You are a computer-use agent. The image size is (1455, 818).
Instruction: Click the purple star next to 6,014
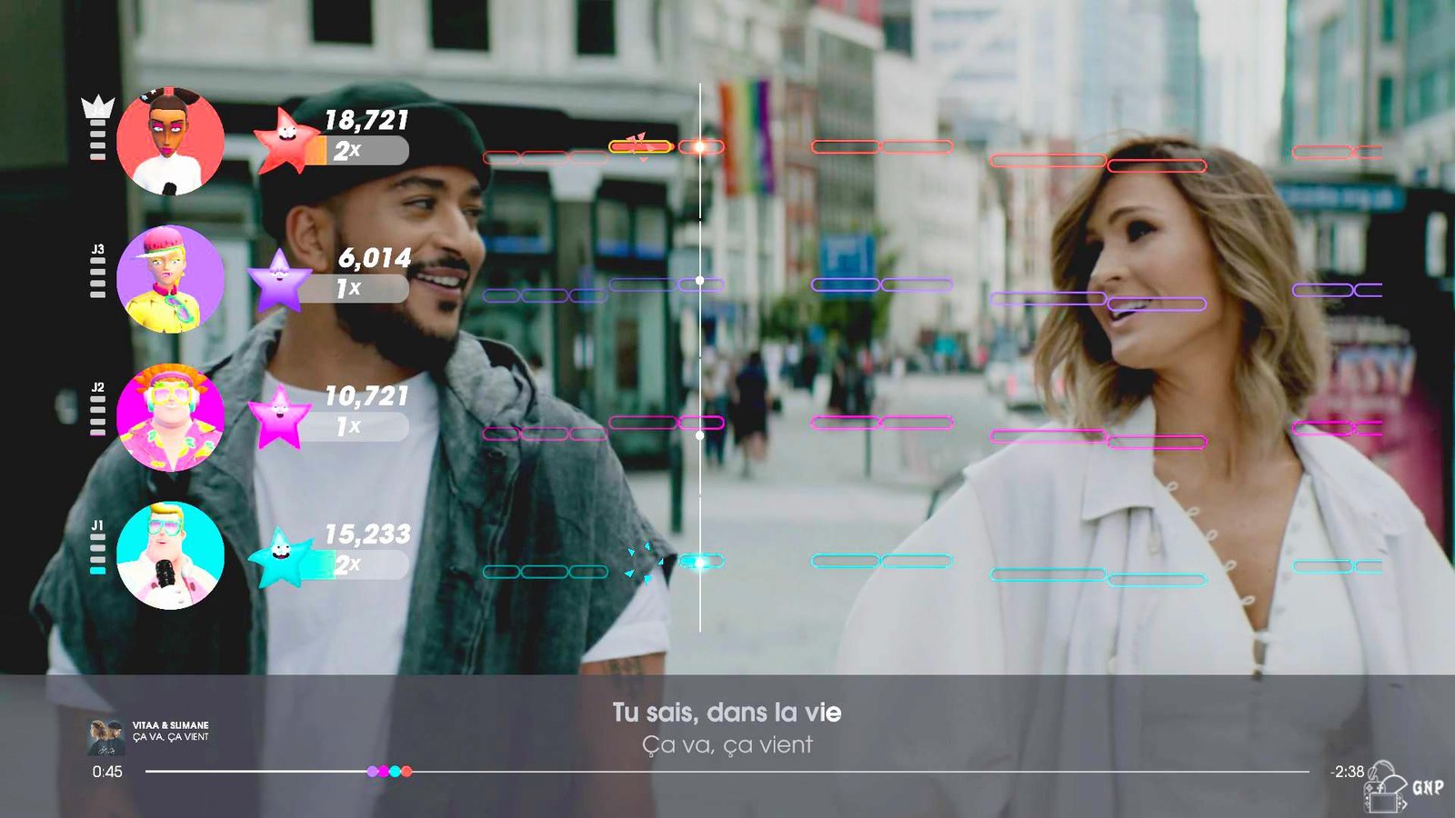coord(278,280)
